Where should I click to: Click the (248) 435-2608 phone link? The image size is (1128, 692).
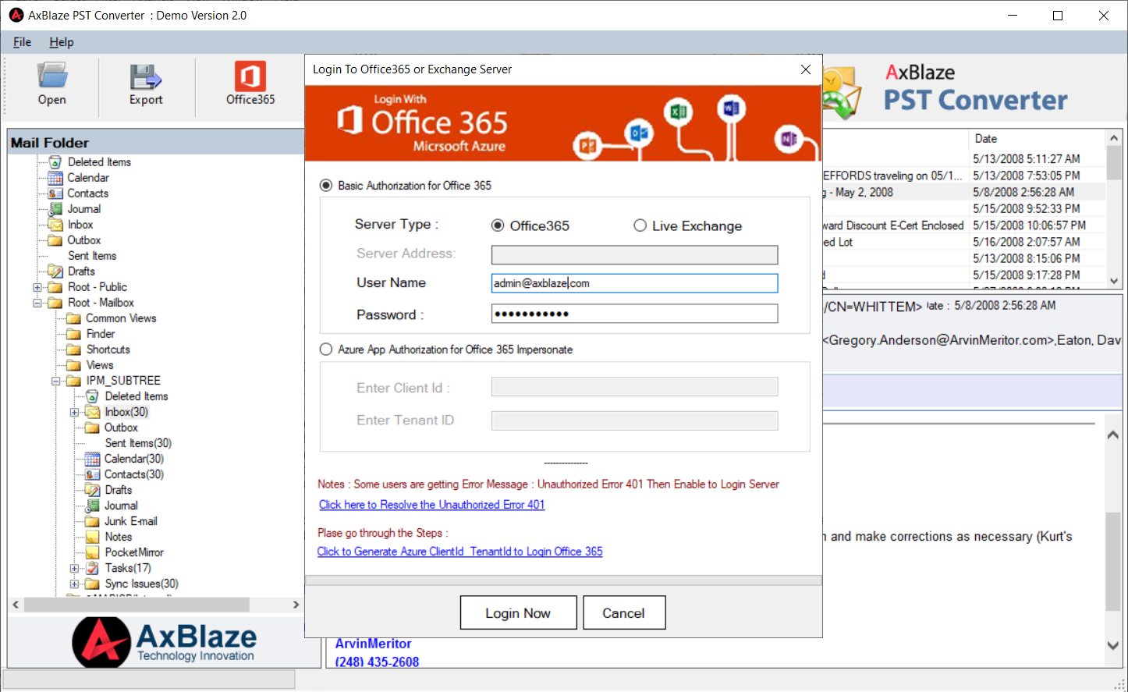pyautogui.click(x=377, y=662)
